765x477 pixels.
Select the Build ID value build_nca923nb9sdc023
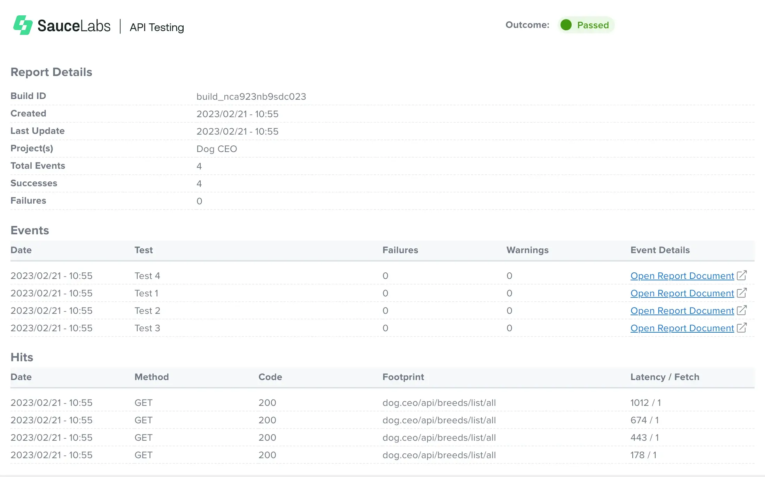click(x=251, y=96)
